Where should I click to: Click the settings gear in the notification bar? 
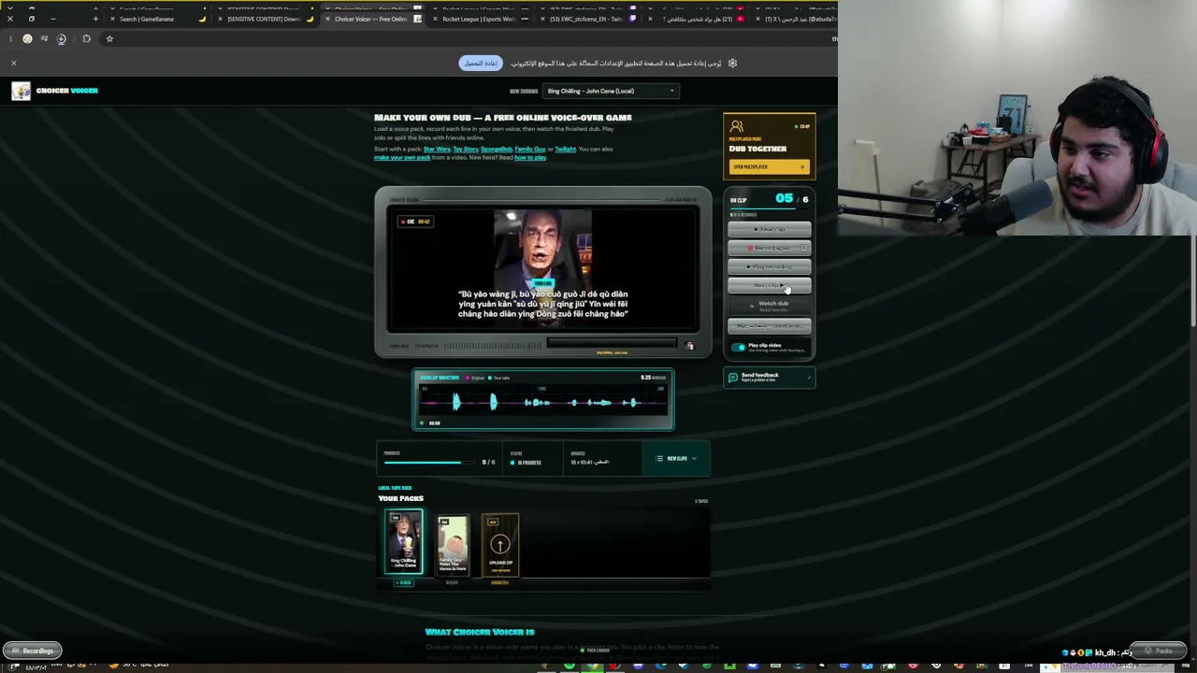732,63
